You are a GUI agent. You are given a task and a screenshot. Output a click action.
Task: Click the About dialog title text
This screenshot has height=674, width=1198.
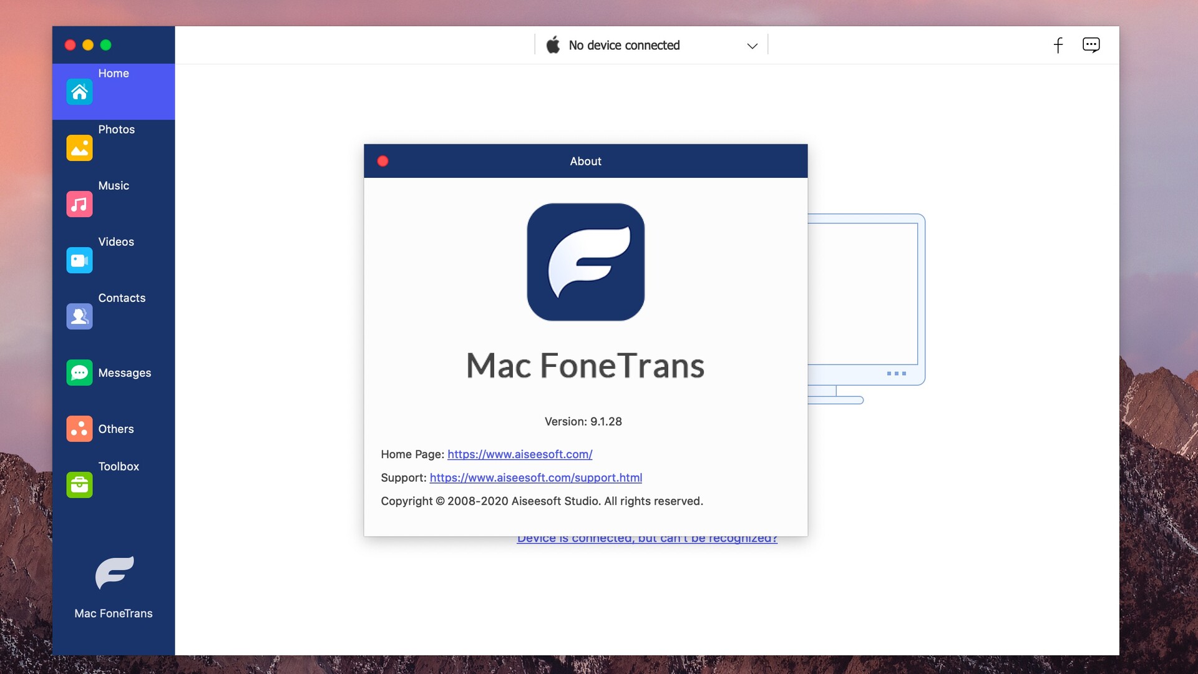[585, 161]
